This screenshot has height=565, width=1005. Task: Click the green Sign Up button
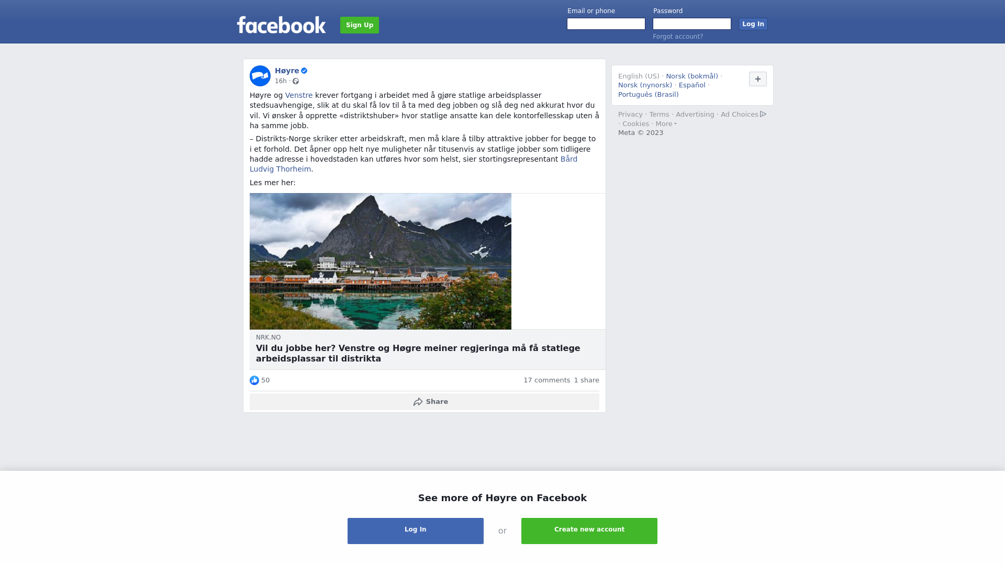pyautogui.click(x=360, y=25)
